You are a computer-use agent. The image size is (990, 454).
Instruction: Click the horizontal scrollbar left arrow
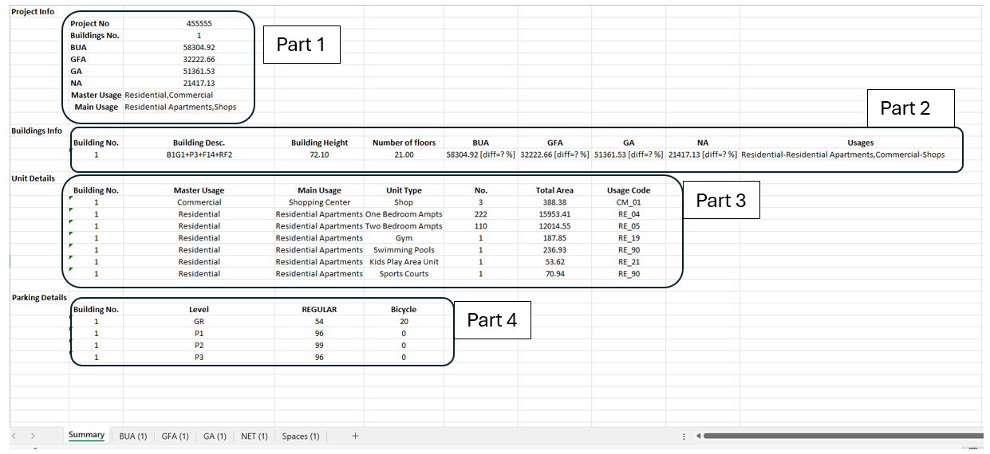coord(698,436)
